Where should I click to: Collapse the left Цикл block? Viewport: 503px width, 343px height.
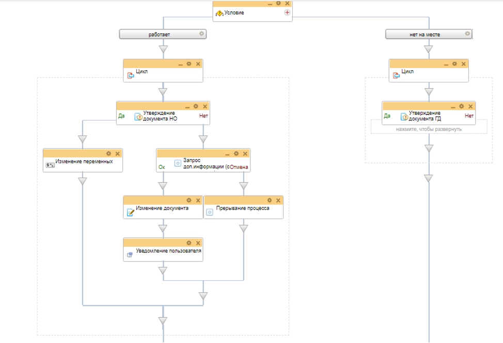pos(180,64)
